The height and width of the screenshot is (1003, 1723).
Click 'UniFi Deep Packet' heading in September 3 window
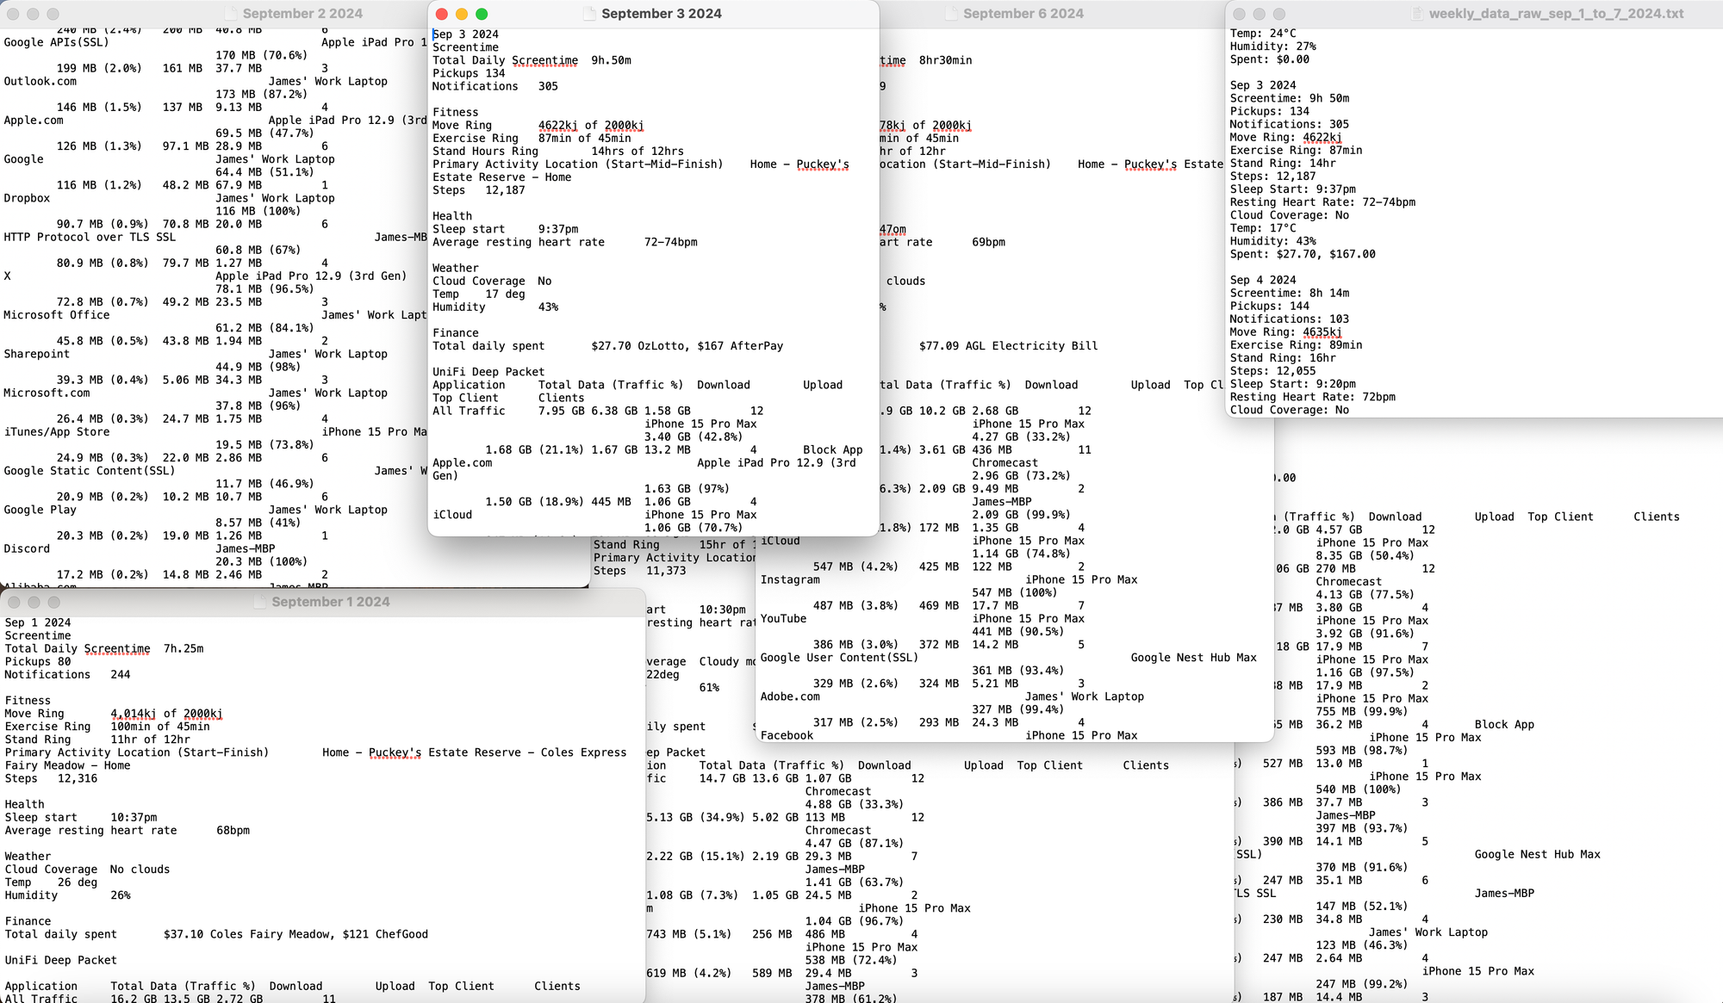(x=488, y=372)
